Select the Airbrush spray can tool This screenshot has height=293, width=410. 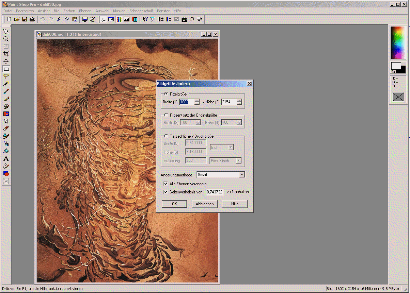6,143
